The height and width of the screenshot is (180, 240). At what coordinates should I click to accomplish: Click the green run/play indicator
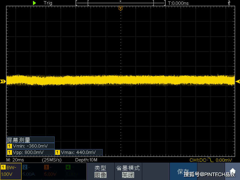tap(34, 3)
